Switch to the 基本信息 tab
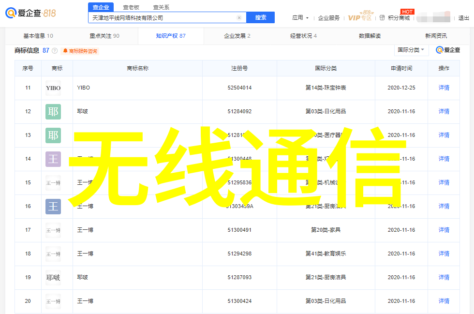This screenshot has width=474, height=314. (x=38, y=36)
